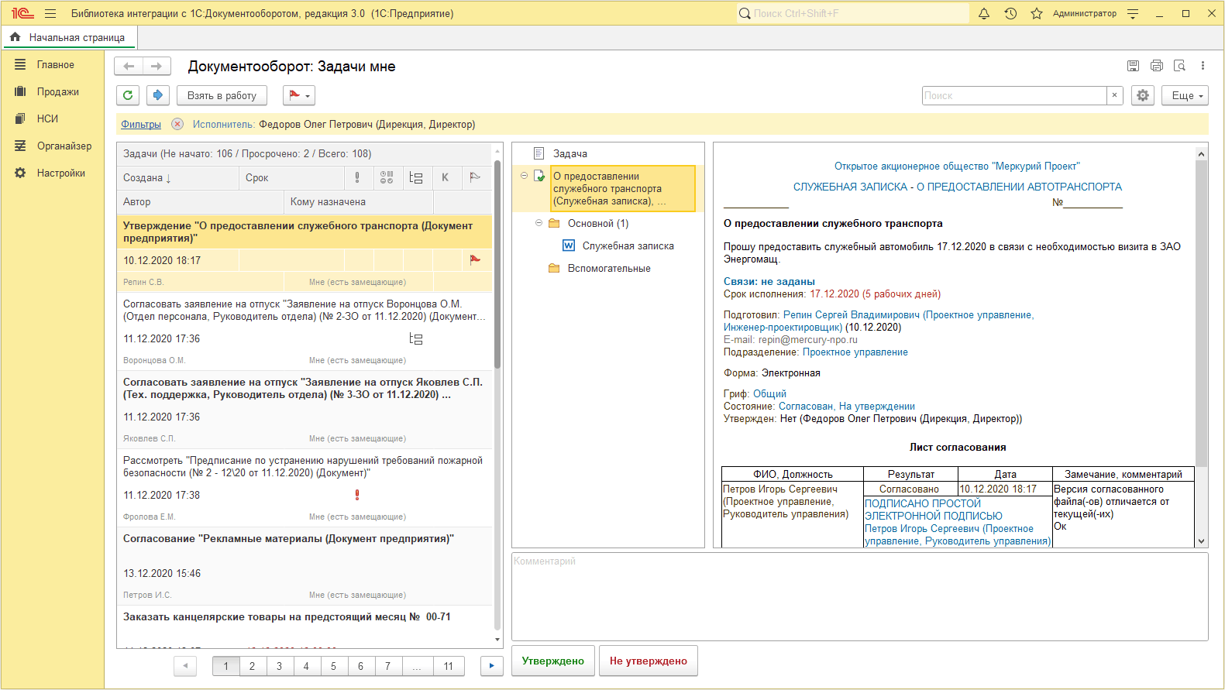The image size is (1225, 690).
Task: Refresh the task list
Action: 128,95
